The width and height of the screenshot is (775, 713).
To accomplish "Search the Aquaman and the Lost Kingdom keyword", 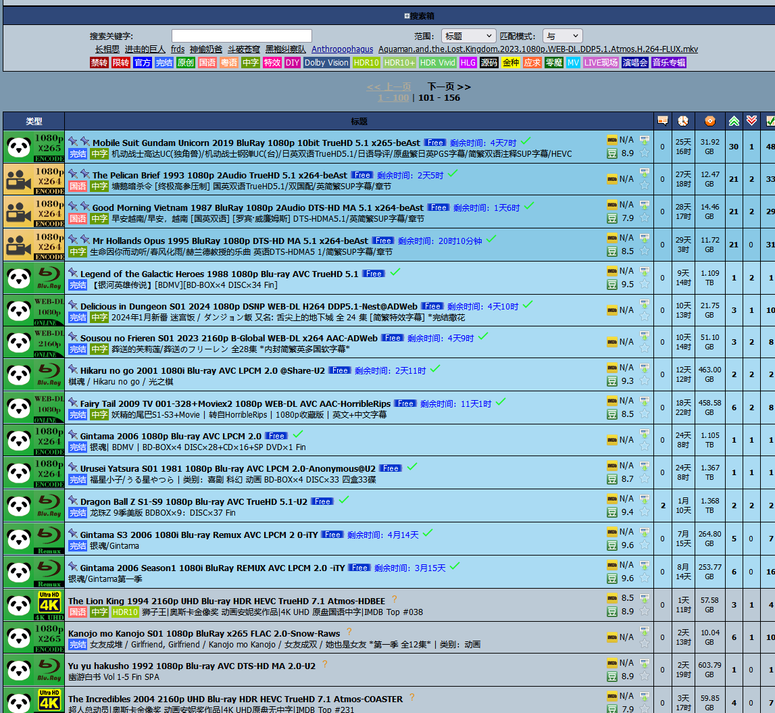I will click(x=539, y=49).
